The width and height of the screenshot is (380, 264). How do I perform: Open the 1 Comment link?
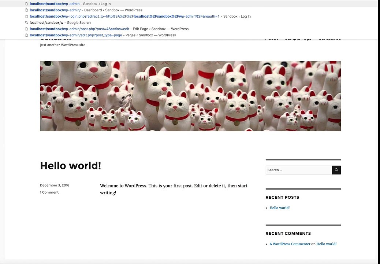pos(49,192)
